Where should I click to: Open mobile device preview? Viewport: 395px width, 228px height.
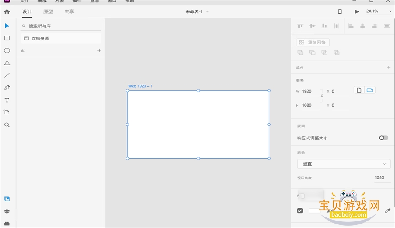pyautogui.click(x=340, y=11)
